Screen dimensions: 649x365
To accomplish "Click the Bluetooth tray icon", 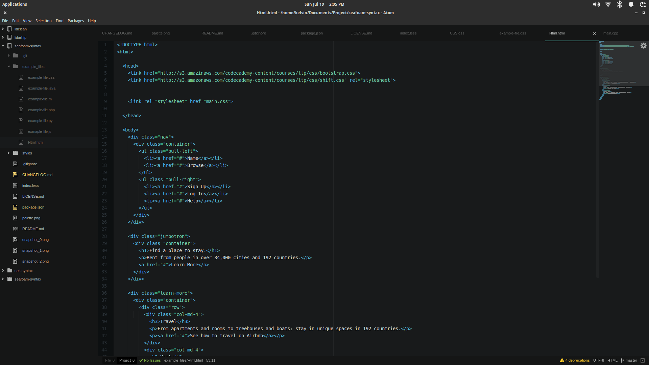I will [x=619, y=4].
